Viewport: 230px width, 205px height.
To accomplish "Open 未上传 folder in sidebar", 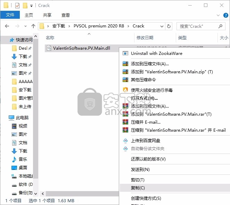I will 22,107.
